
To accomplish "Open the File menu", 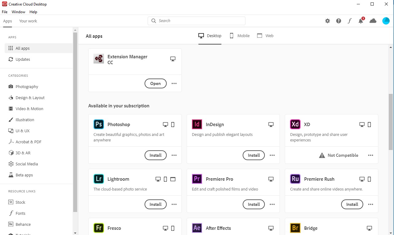I will pyautogui.click(x=5, y=12).
